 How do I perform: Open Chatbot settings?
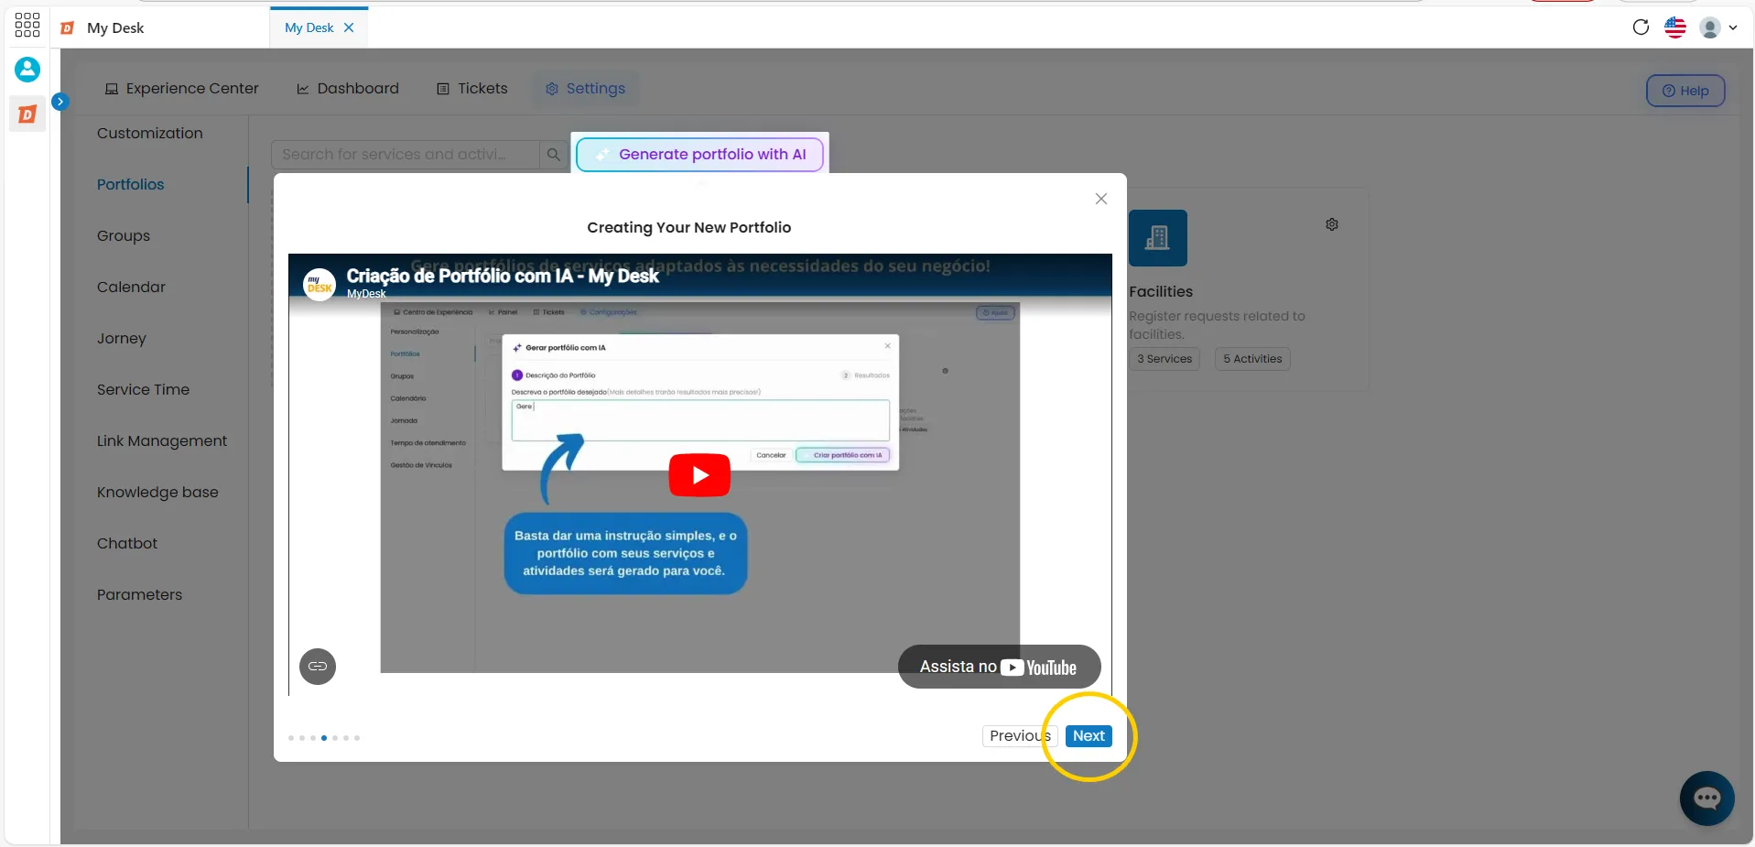[127, 543]
